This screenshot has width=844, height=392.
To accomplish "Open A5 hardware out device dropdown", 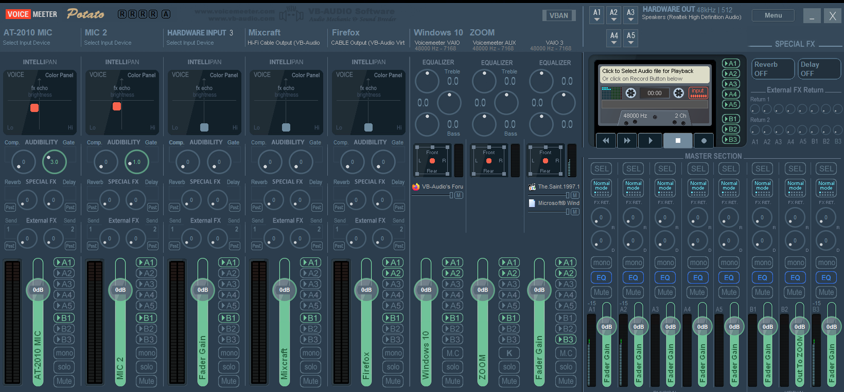I will click(631, 38).
